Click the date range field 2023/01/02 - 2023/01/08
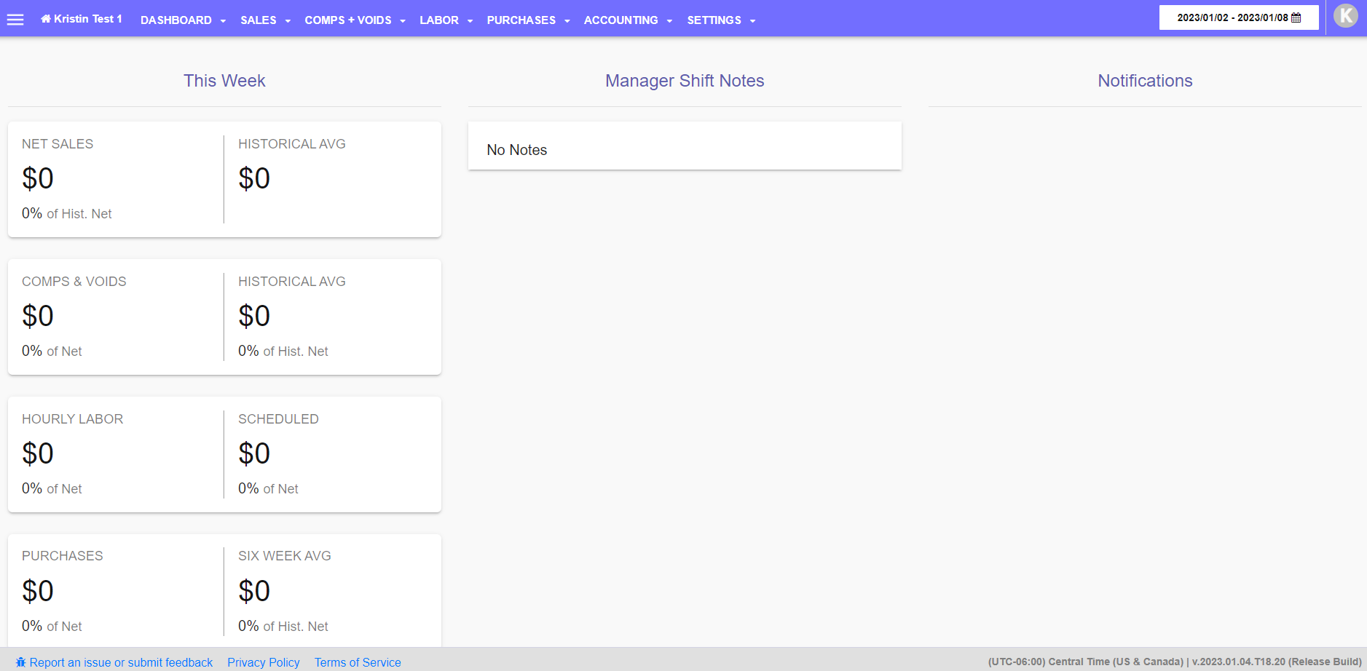The width and height of the screenshot is (1367, 671). 1239,17
